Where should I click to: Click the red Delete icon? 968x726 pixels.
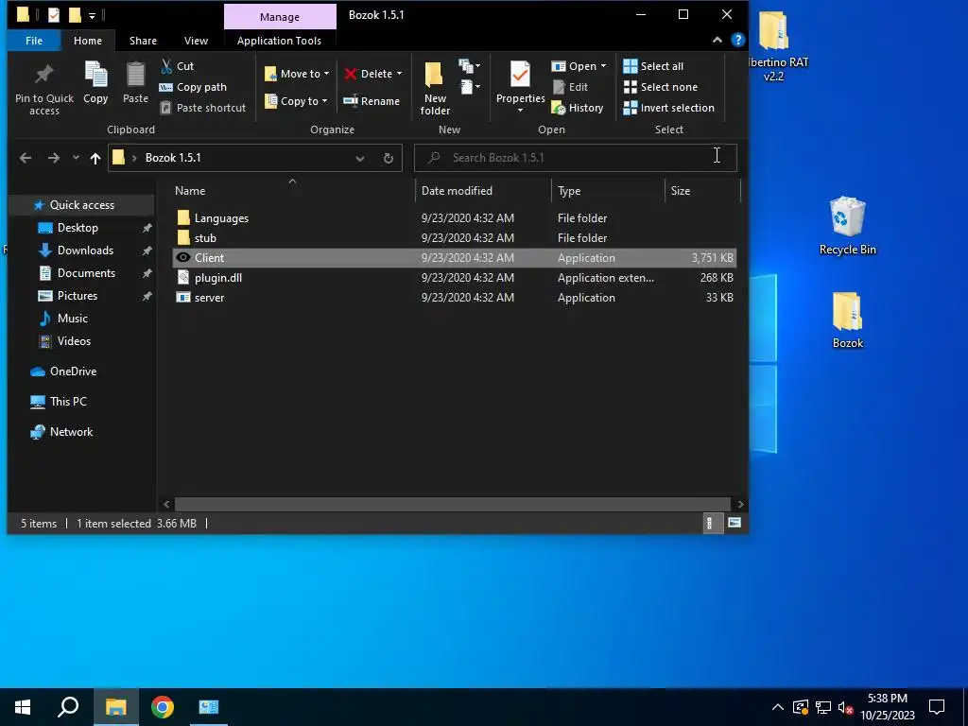tap(351, 74)
